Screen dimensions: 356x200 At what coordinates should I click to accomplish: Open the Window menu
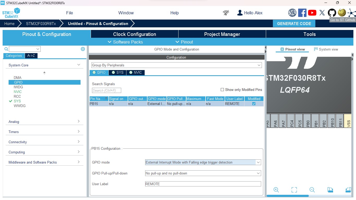click(126, 13)
